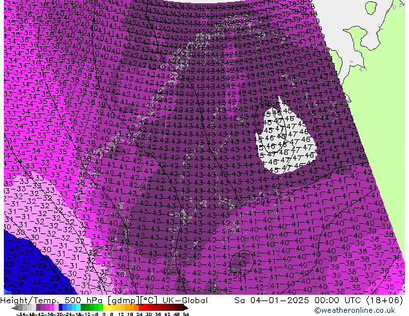Image resolution: width=409 pixels, height=316 pixels.
Task: Click the Height/Temp. 500 hPa map title
Action: tap(52, 301)
